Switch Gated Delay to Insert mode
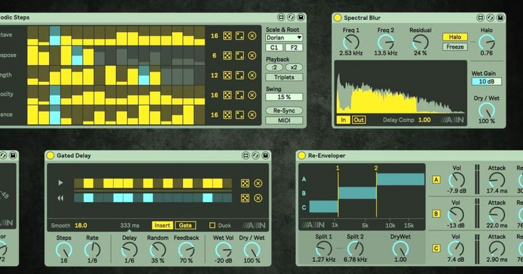Viewport: 523px width, 274px height. (162, 225)
